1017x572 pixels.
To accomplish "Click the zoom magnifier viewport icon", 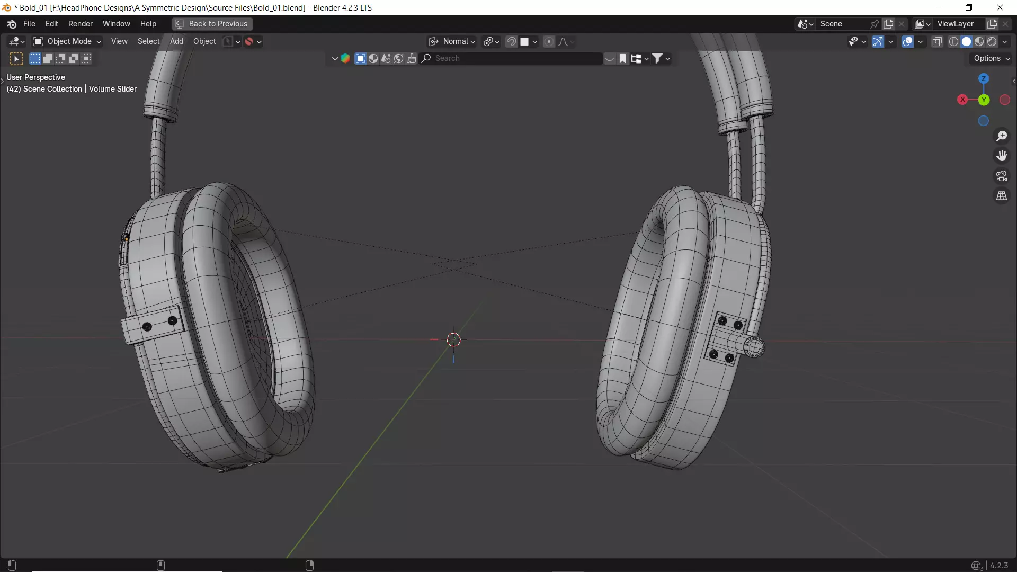I will click(x=1002, y=136).
